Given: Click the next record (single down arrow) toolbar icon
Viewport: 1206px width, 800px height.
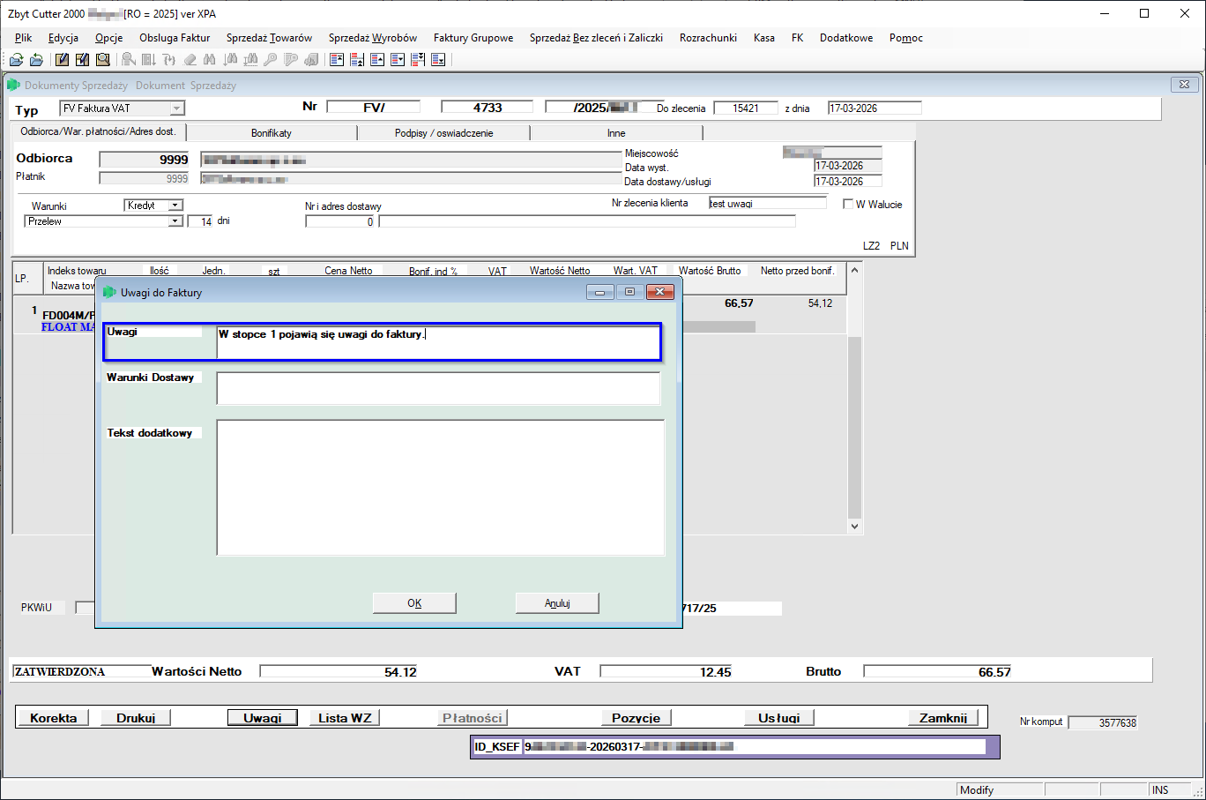Looking at the screenshot, I should (398, 59).
